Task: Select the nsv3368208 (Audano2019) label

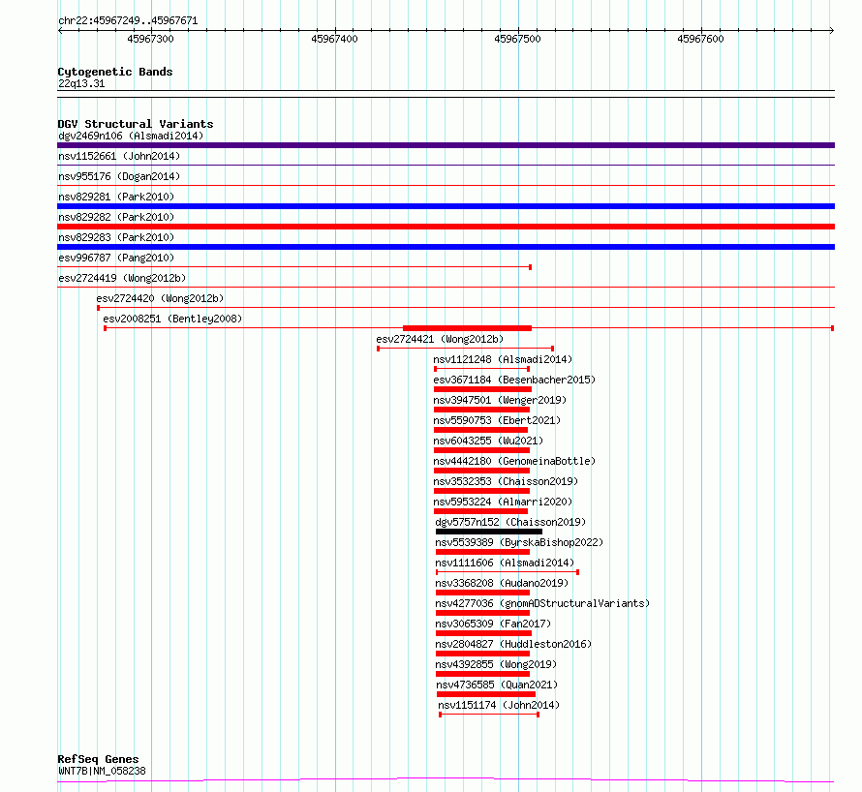Action: [x=502, y=583]
